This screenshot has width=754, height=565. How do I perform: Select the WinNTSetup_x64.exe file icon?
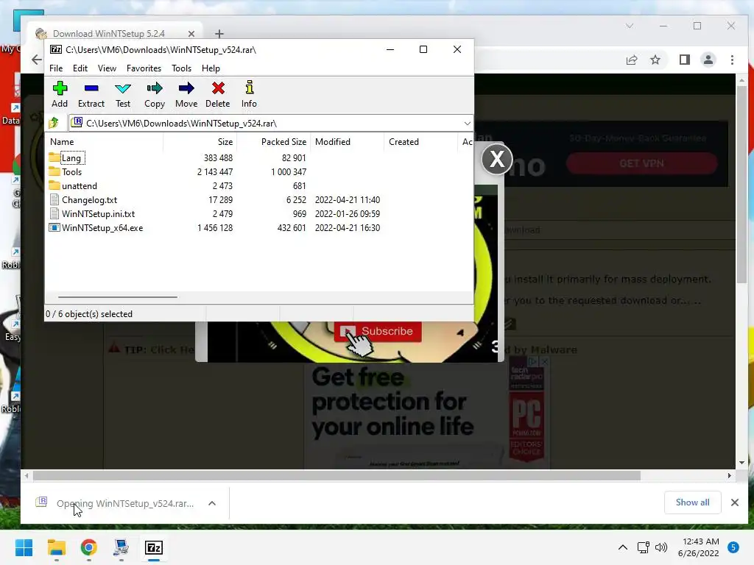pyautogui.click(x=54, y=228)
